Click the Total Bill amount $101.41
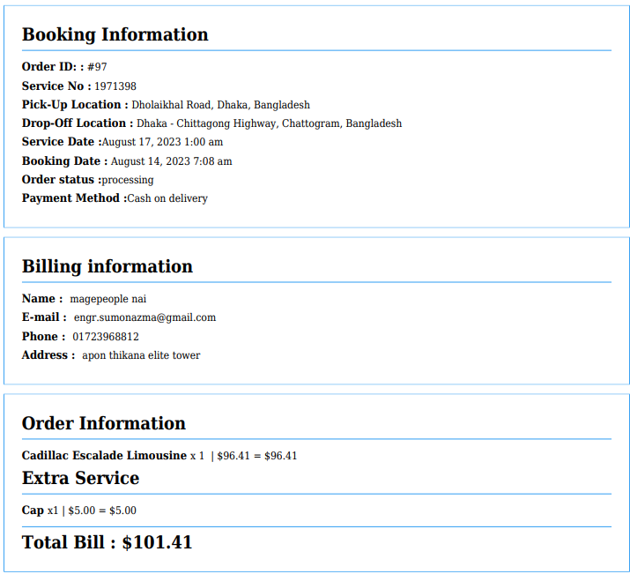The width and height of the screenshot is (630, 574). tap(157, 543)
